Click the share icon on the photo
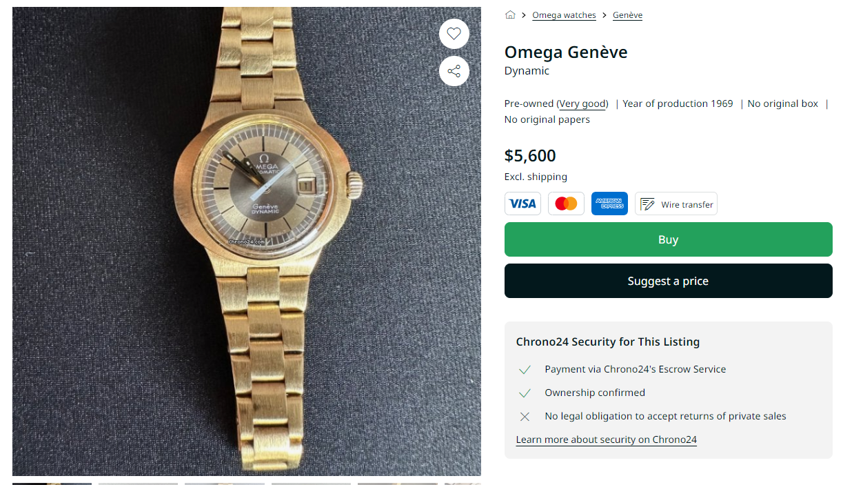Viewport: 843px width, 485px height. (x=454, y=71)
